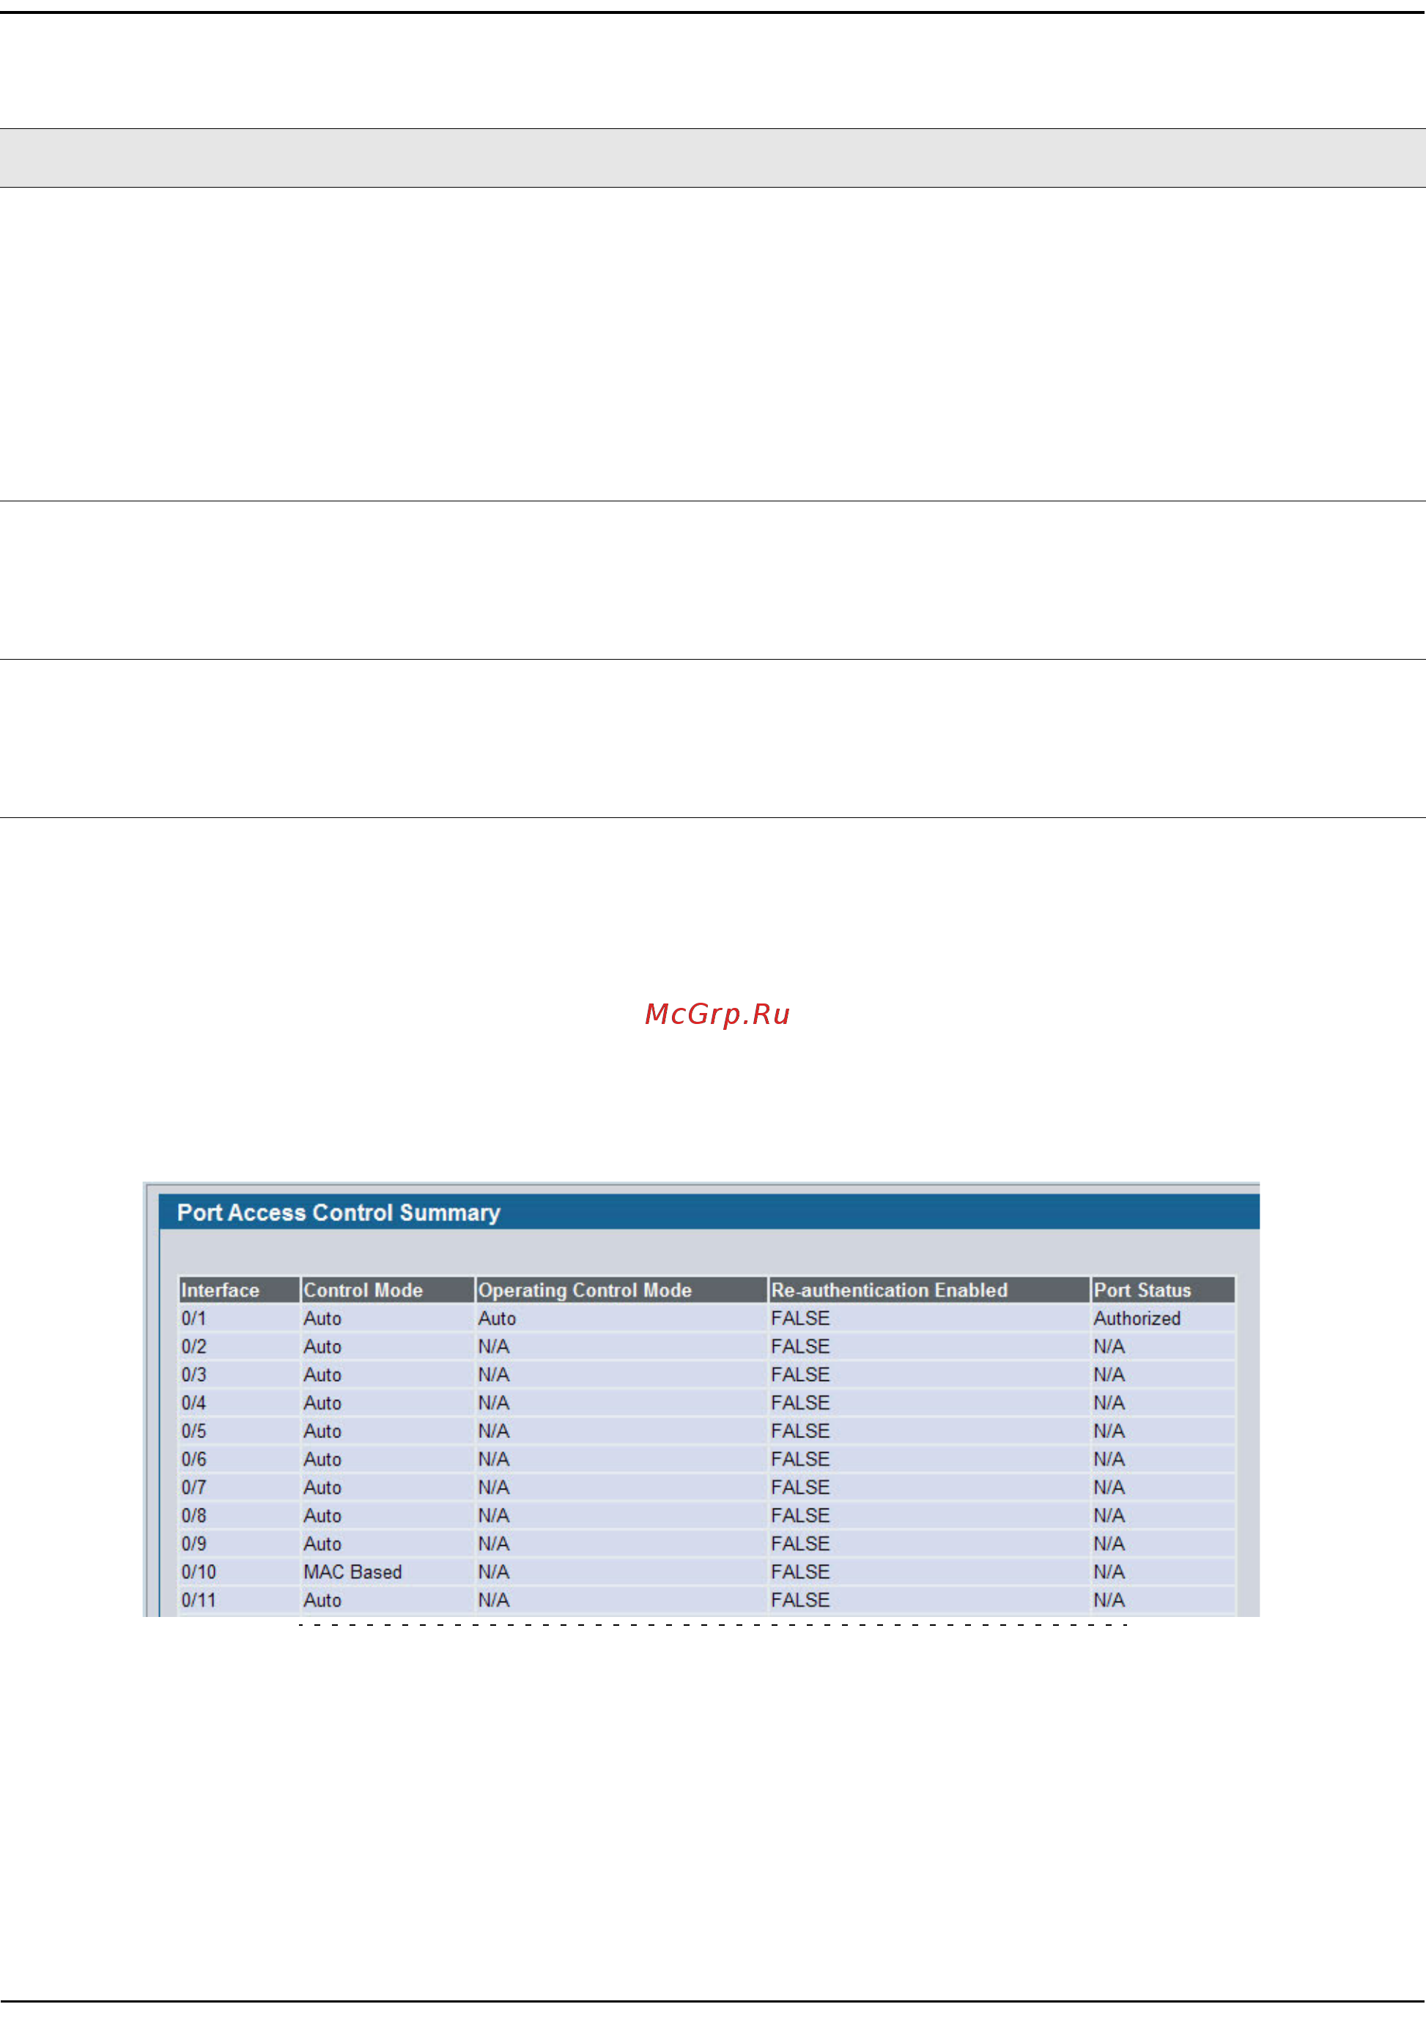Viewport: 1426px width, 2026px height.
Task: Click Control Mode Auto in row 0/1
Action: (322, 1317)
